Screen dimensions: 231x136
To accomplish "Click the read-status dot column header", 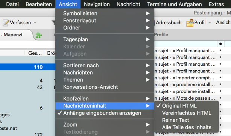I will coord(220,44).
